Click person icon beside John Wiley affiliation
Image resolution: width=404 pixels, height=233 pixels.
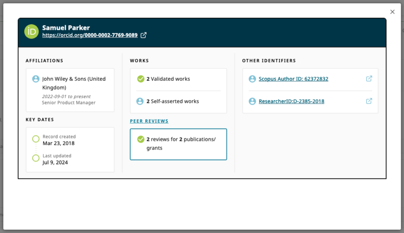36,79
